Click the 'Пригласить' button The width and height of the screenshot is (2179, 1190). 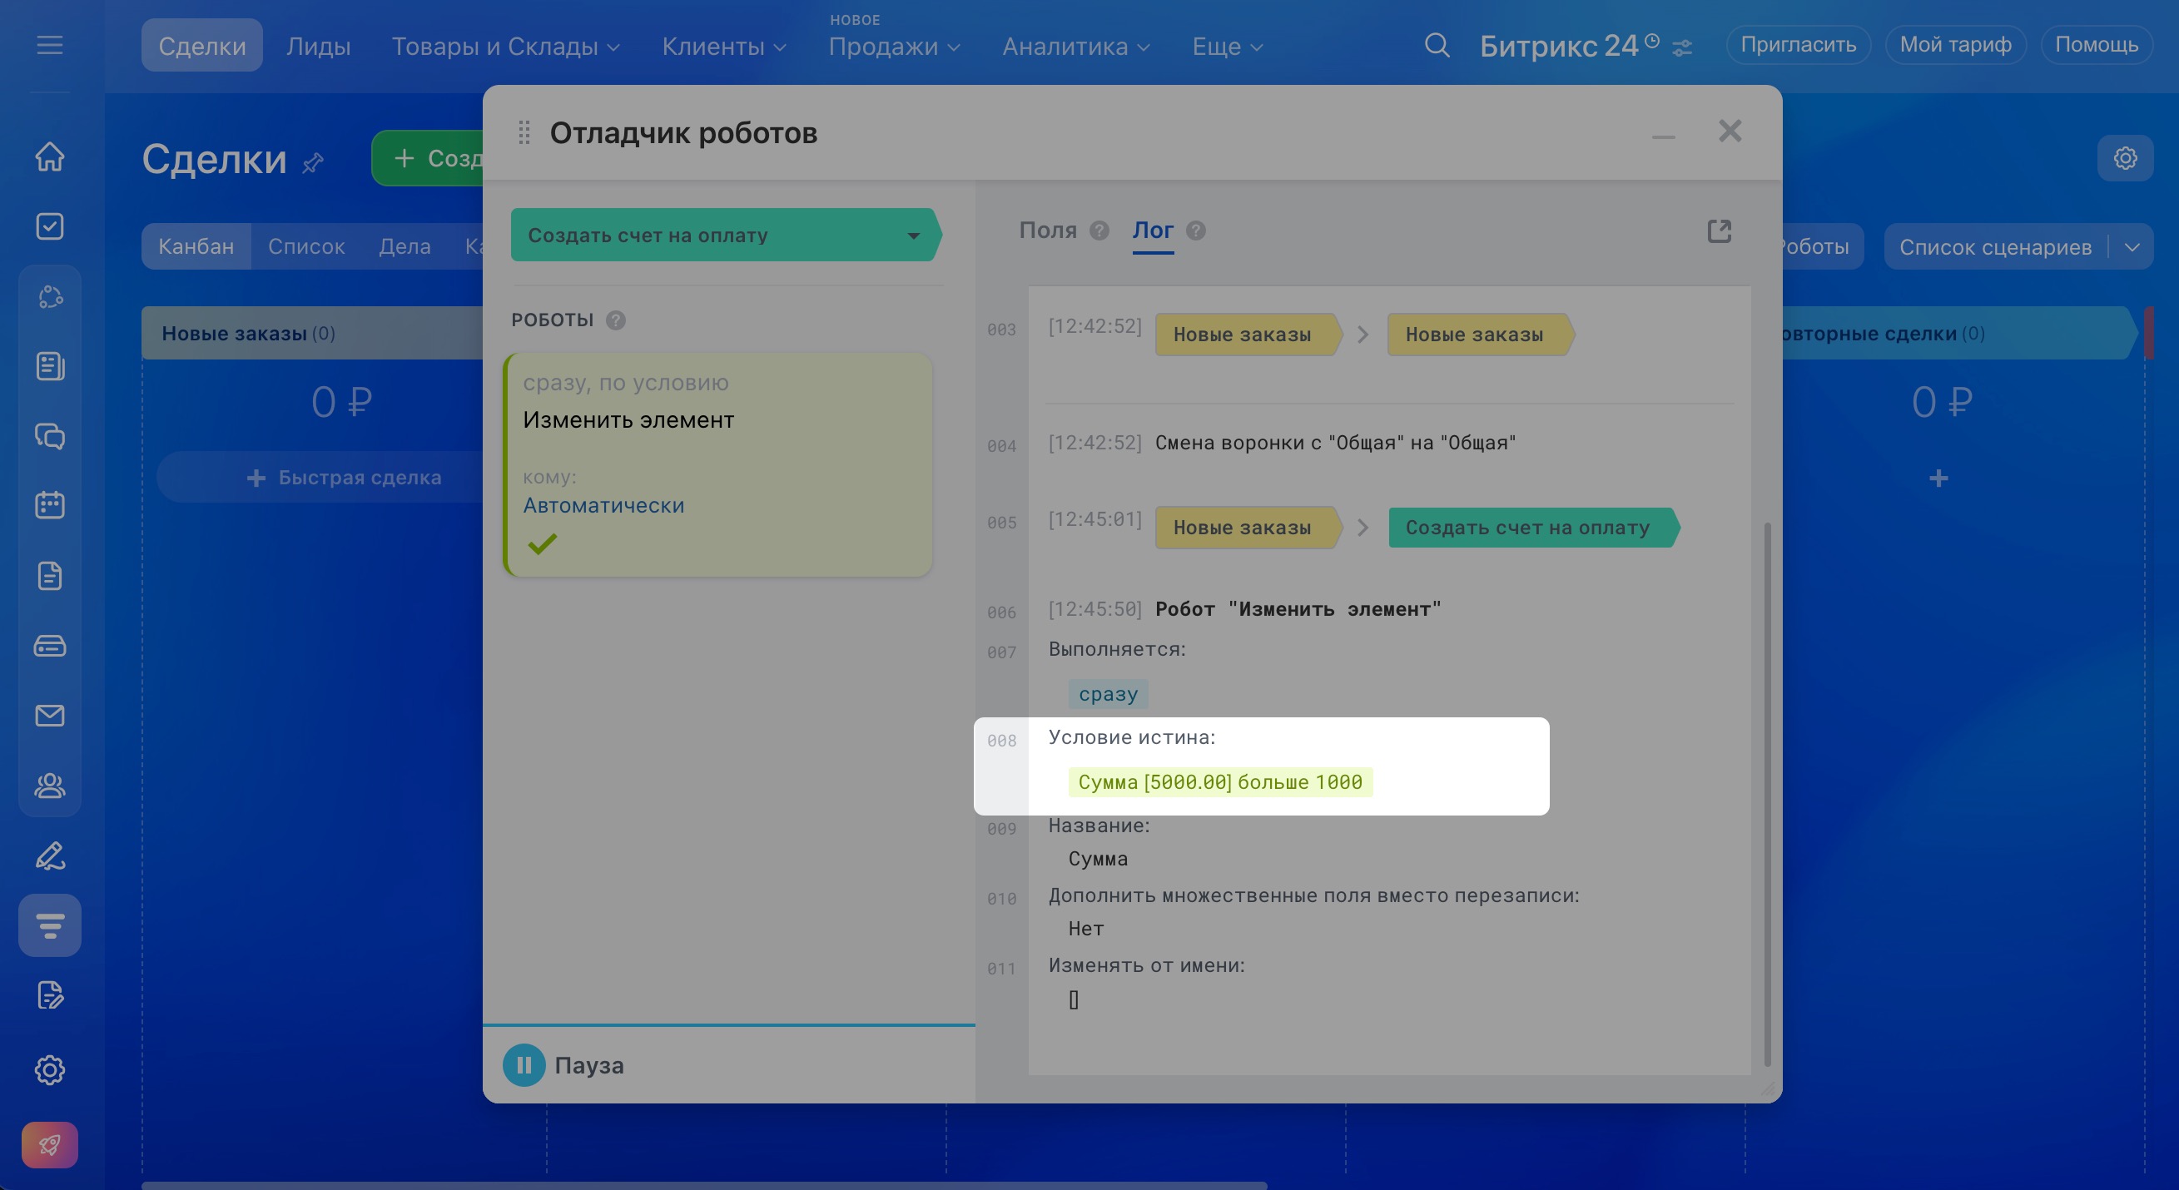[x=1798, y=45]
